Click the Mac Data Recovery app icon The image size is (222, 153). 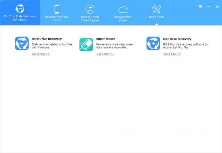153,43
